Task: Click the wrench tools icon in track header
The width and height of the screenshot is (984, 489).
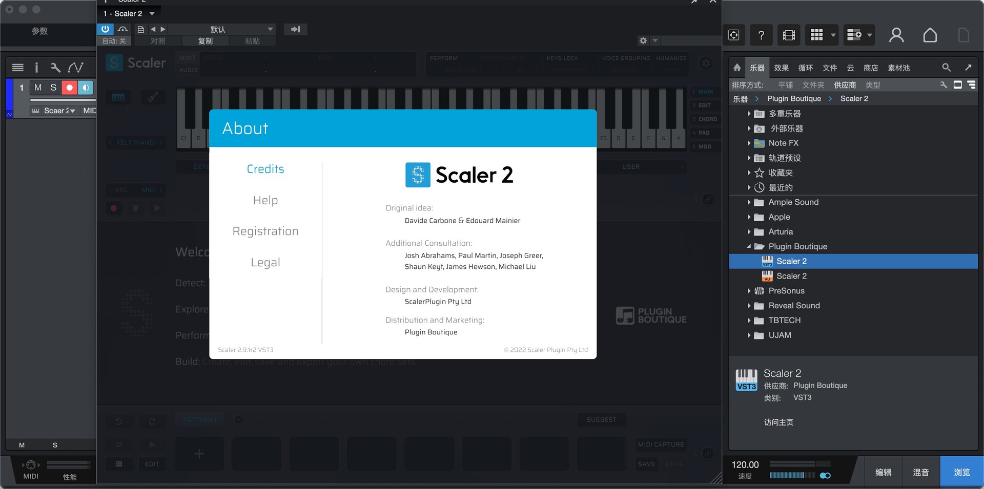Action: tap(55, 68)
